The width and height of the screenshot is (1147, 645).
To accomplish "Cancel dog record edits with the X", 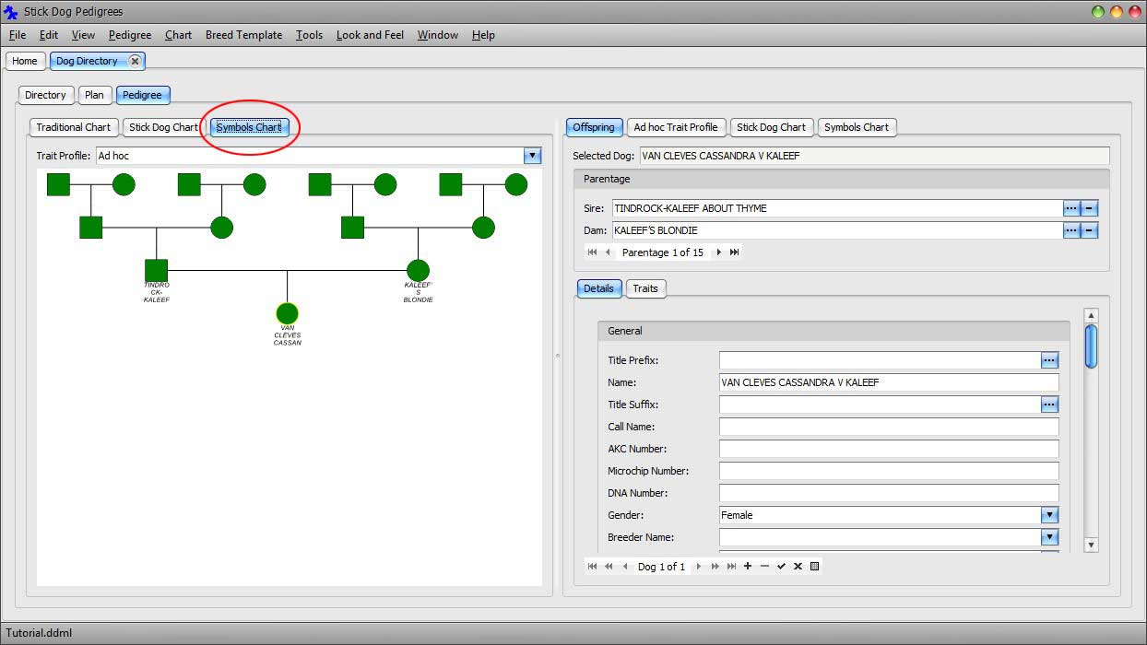I will click(x=798, y=566).
